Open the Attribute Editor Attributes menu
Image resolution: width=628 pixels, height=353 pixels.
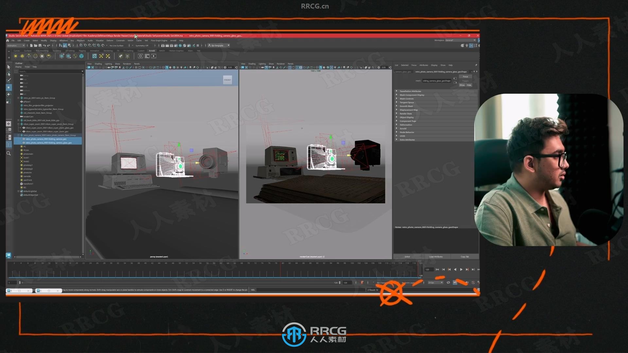[424, 65]
